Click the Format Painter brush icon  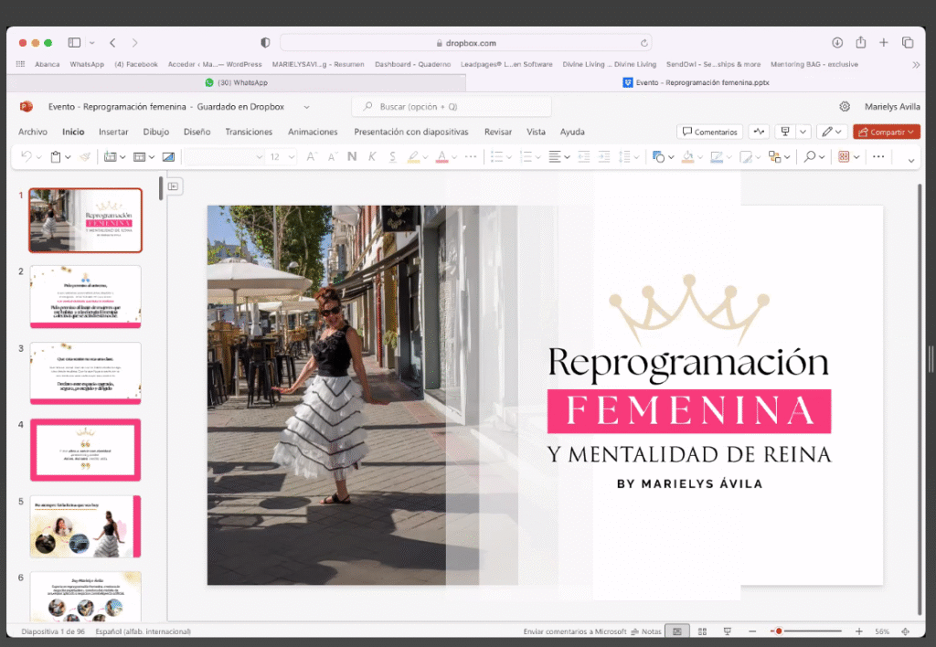(x=85, y=156)
